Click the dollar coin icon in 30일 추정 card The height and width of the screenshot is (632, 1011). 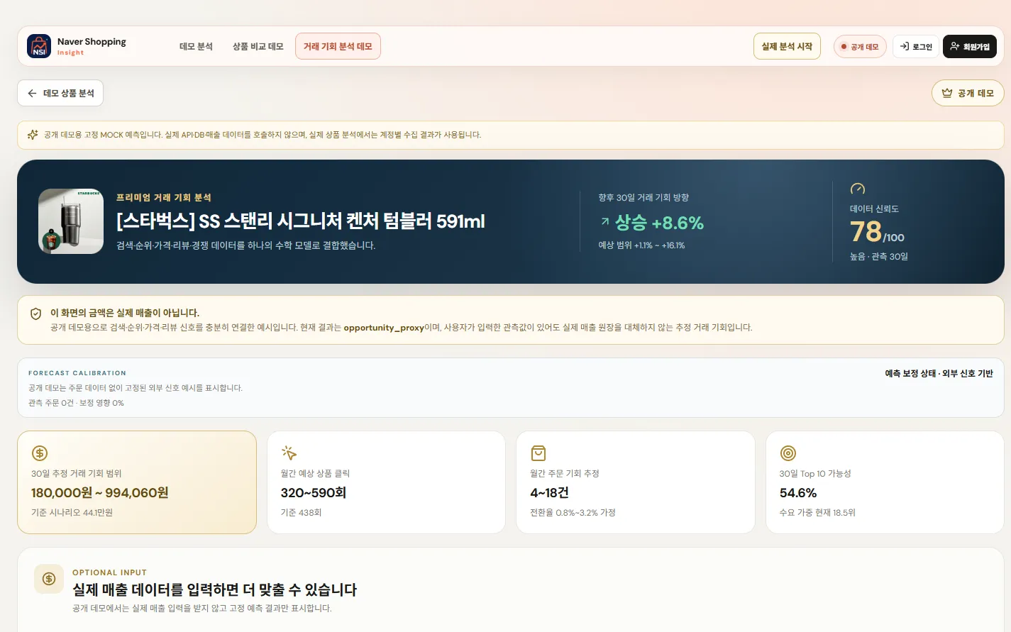pos(40,453)
